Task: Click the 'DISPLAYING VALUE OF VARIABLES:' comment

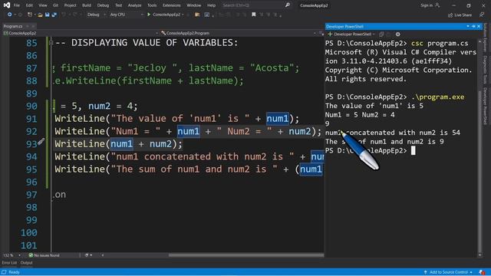Action: point(155,43)
